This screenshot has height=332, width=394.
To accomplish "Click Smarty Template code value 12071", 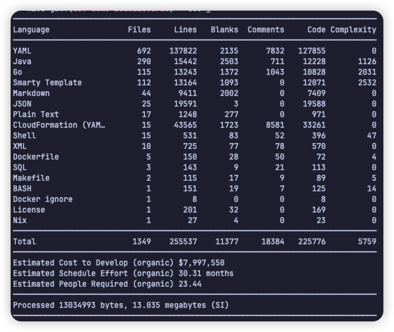I will pyautogui.click(x=314, y=83).
